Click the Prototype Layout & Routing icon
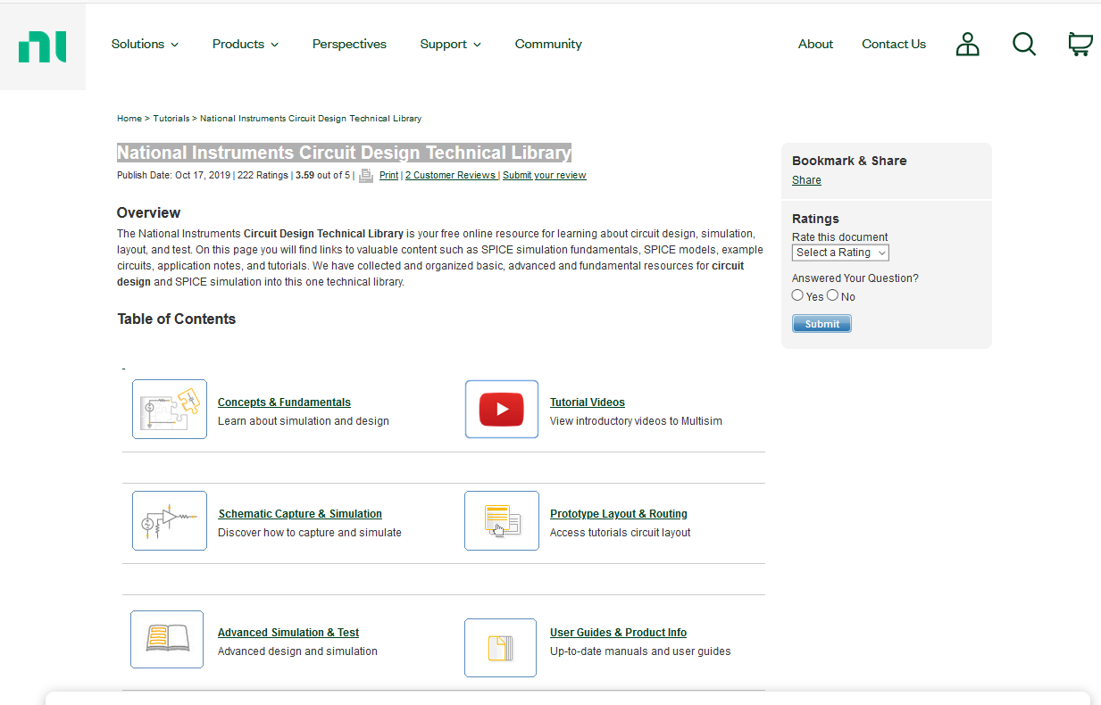This screenshot has width=1101, height=705. coord(502,520)
